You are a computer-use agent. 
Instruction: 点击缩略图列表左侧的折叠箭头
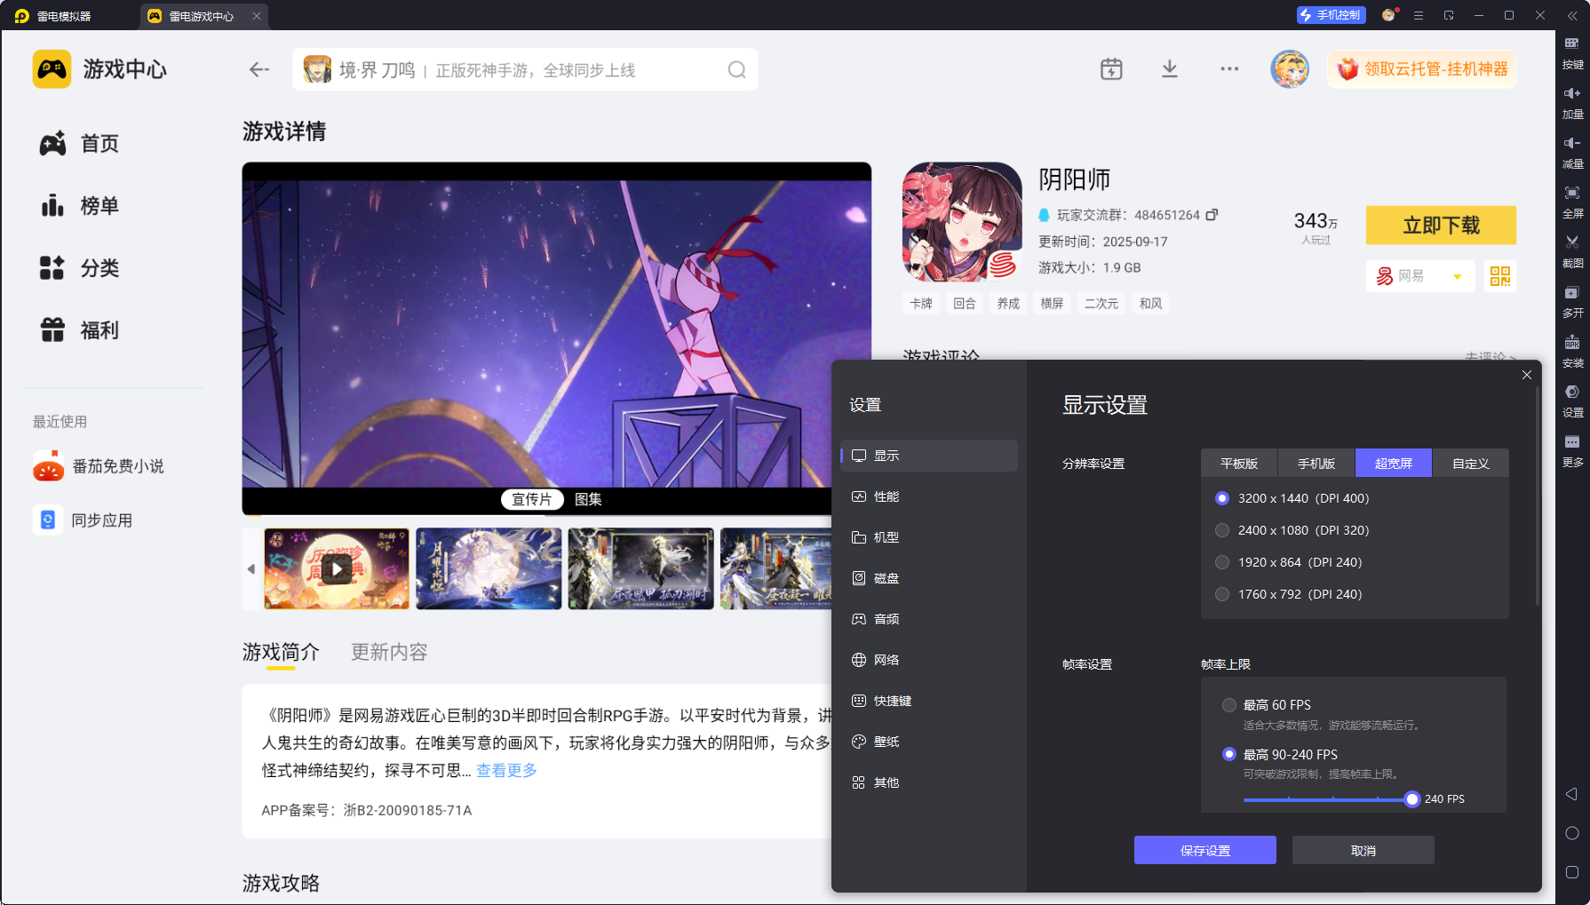coord(251,569)
